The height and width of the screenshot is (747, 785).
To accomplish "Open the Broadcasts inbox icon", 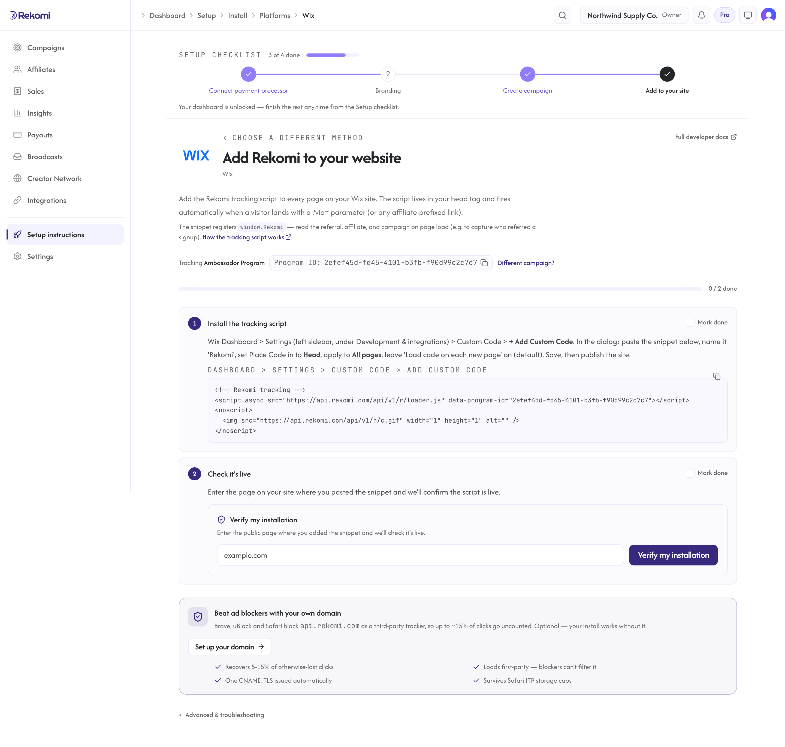I will click(x=17, y=156).
